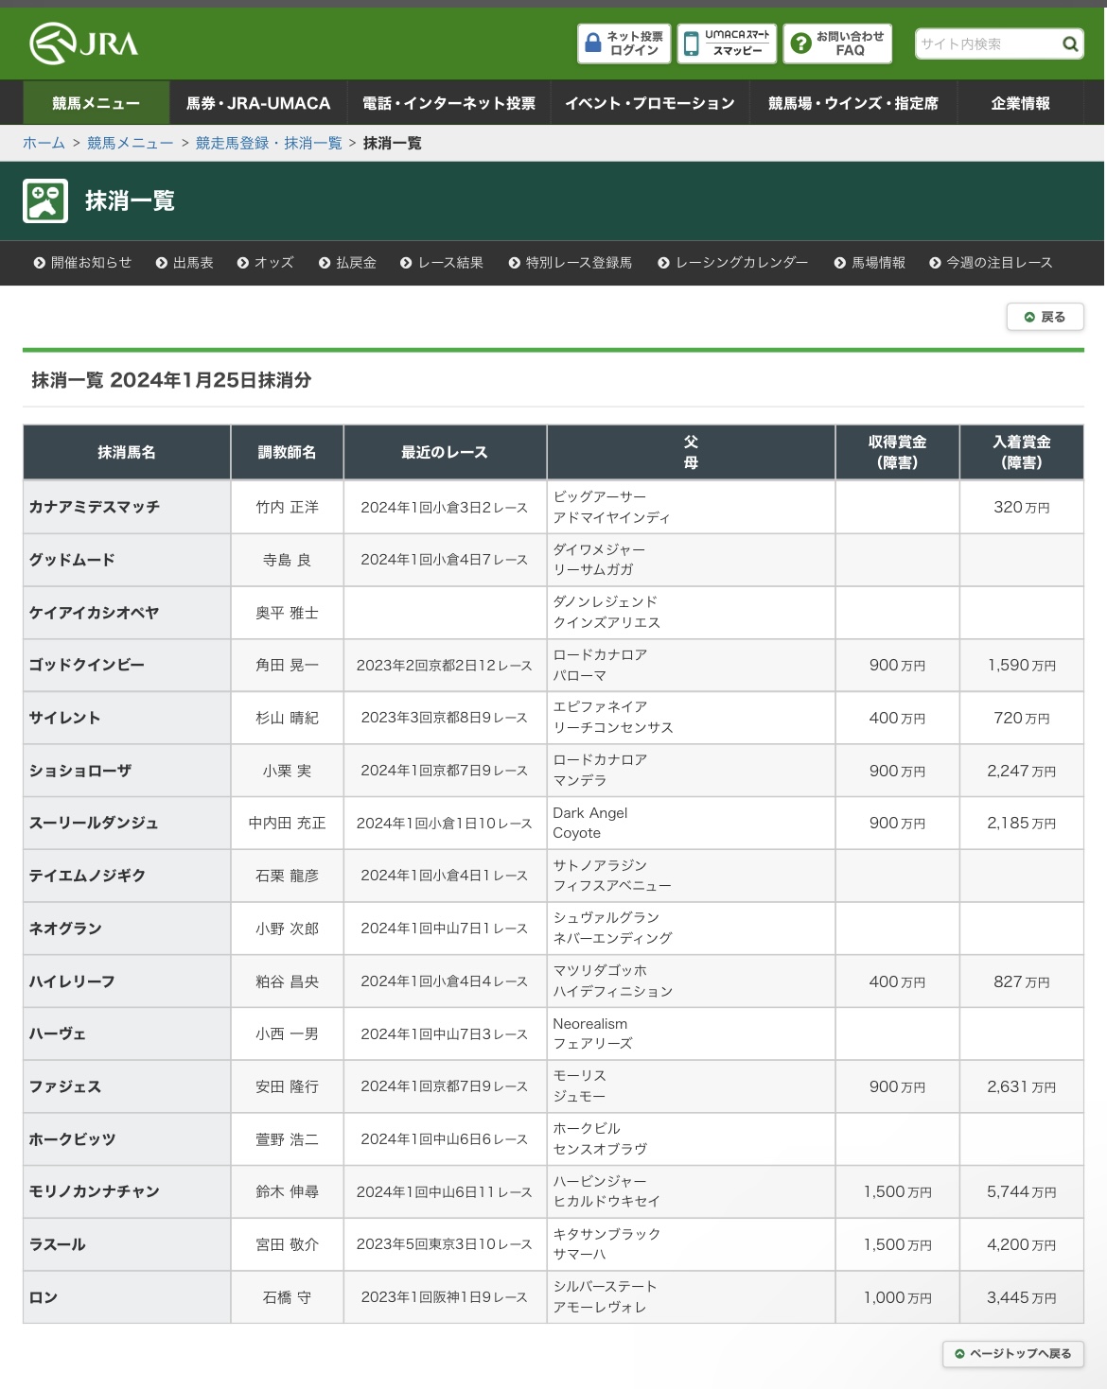Click the 抹消馬名 column header

(x=127, y=452)
